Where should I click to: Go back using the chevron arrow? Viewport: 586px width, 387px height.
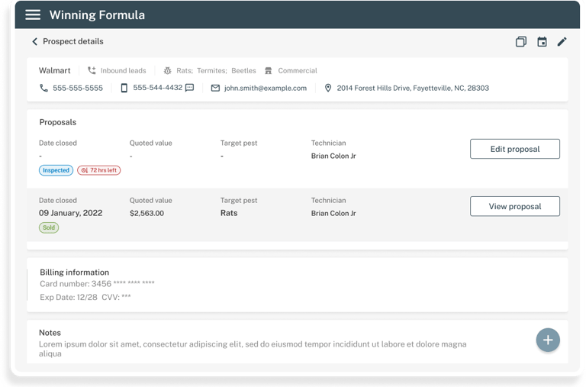pos(34,42)
